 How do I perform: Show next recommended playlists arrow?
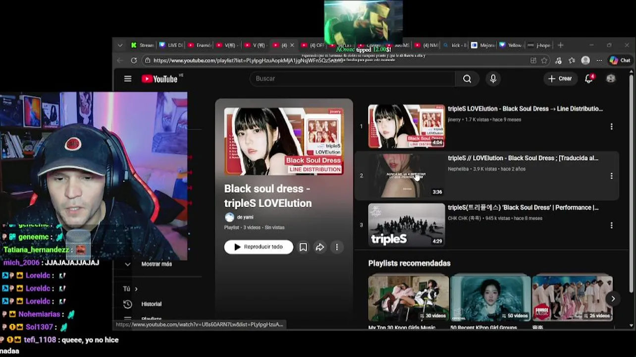tap(613, 298)
